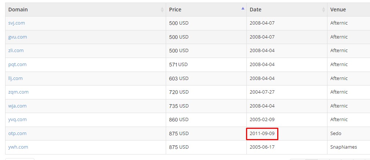Sort by the Domain column sort arrows
This screenshot has height=160, width=370.
click(162, 10)
